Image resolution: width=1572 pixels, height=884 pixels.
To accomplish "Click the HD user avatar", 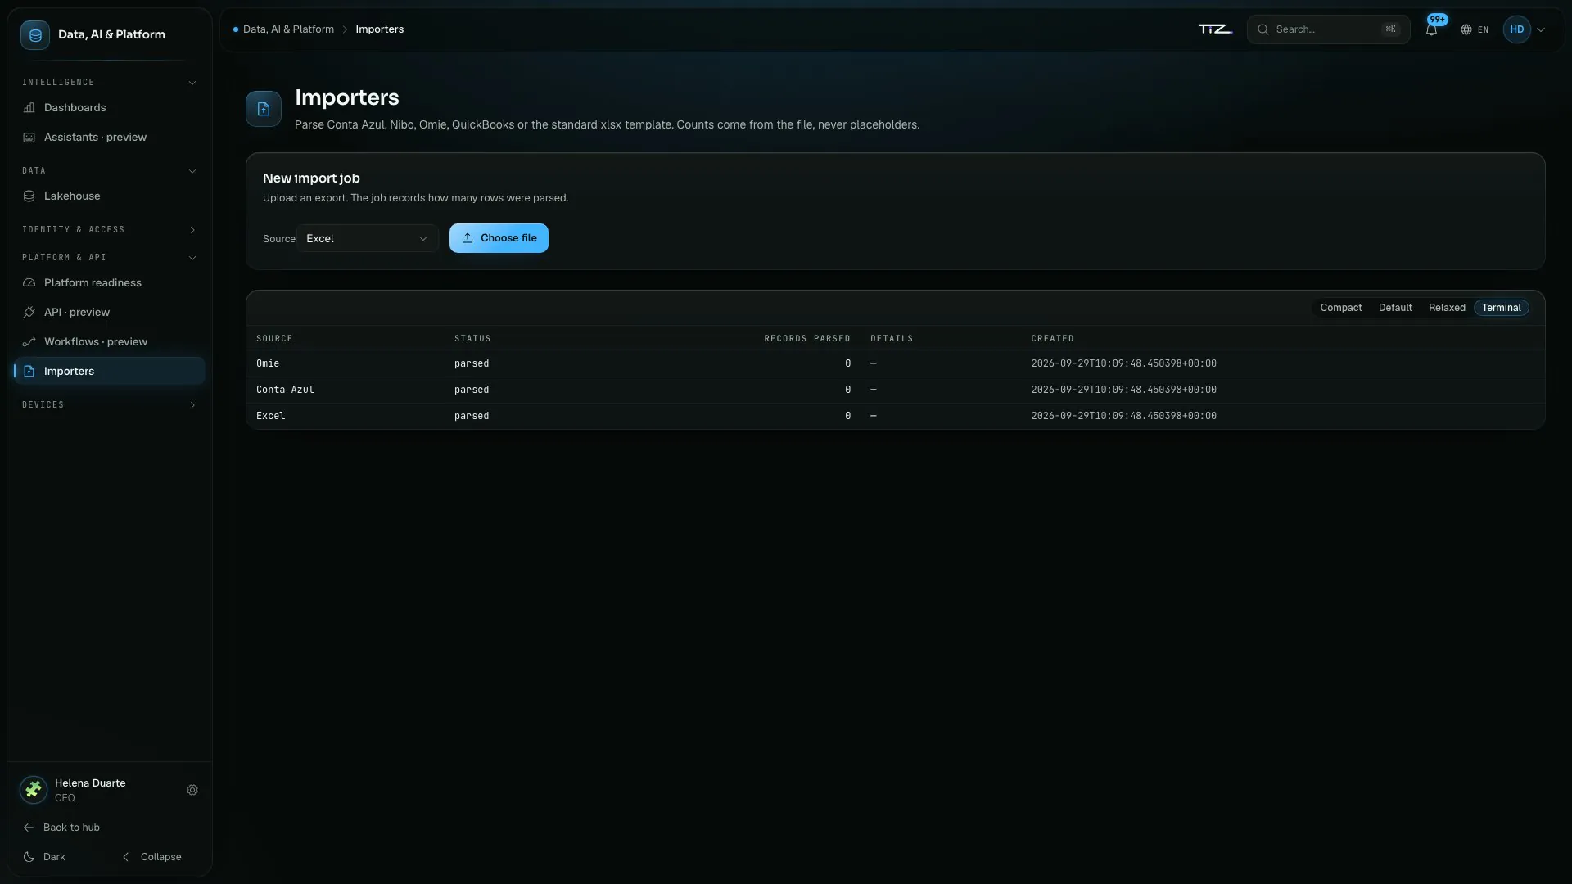I will [x=1516, y=29].
